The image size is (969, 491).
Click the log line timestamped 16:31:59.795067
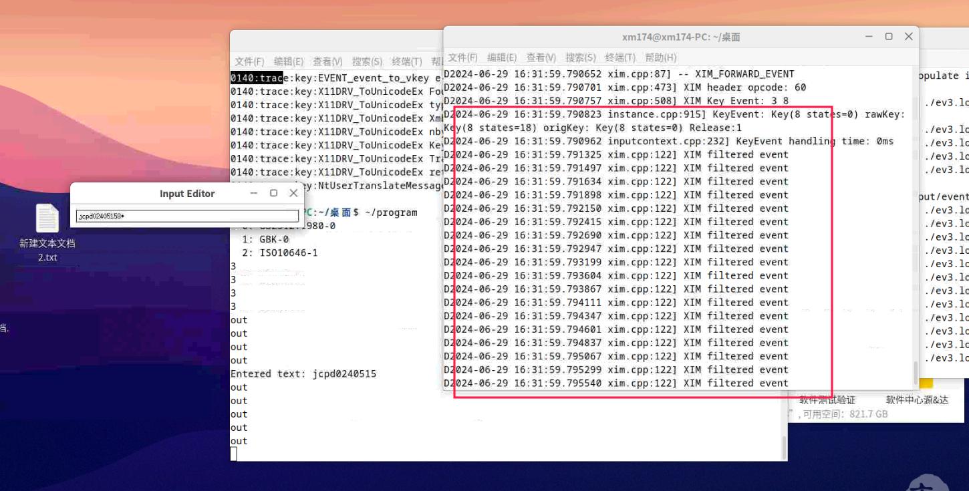coord(616,356)
